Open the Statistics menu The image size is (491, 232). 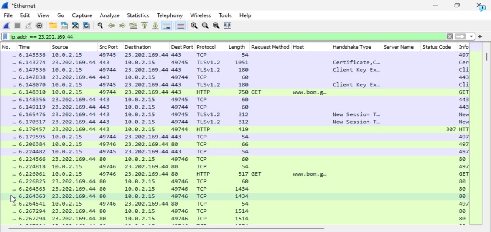[138, 15]
